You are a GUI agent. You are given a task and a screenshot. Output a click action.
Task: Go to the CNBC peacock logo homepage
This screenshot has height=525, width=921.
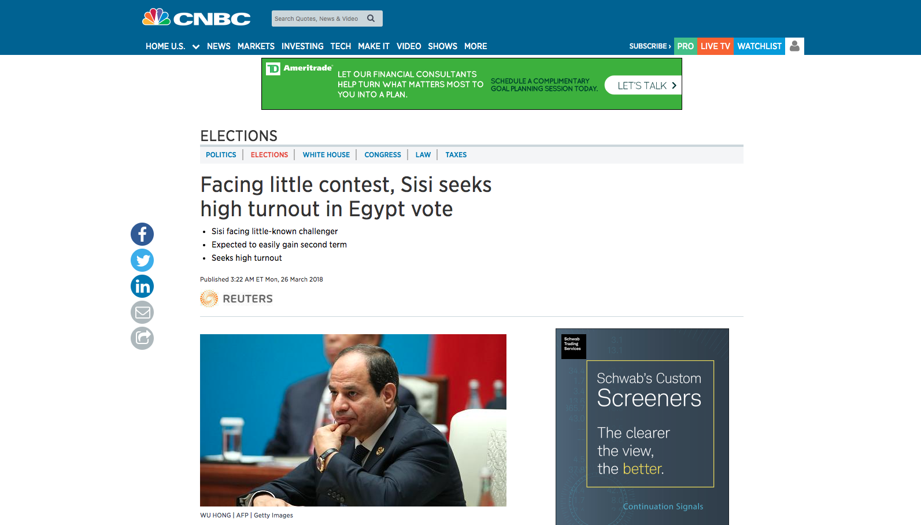pos(197,18)
